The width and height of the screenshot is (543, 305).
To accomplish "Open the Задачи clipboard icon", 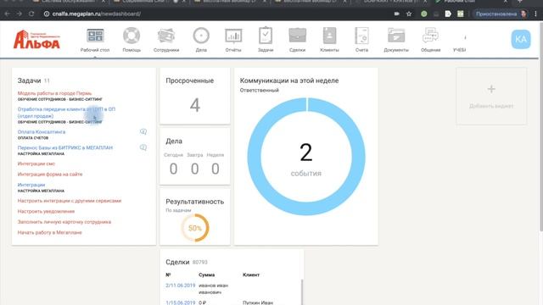I will [x=266, y=36].
